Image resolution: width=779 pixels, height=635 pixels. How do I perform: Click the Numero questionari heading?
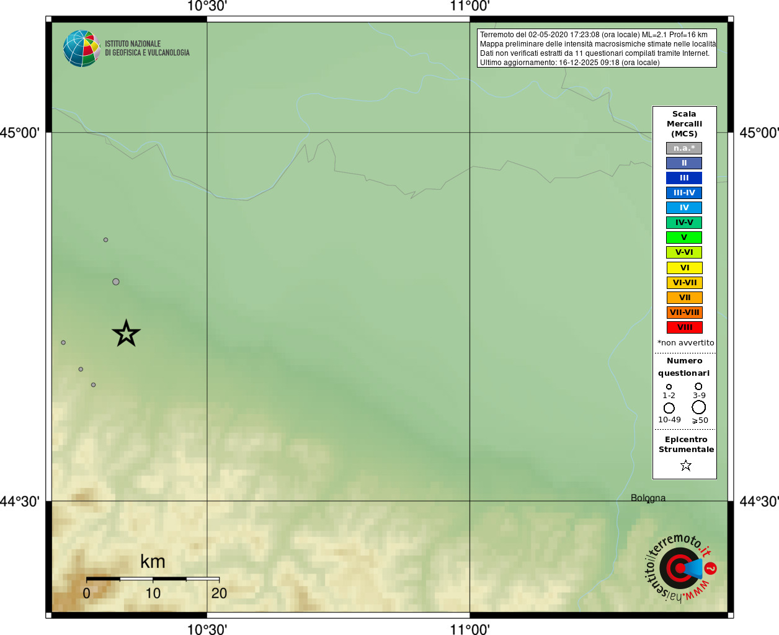684,367
